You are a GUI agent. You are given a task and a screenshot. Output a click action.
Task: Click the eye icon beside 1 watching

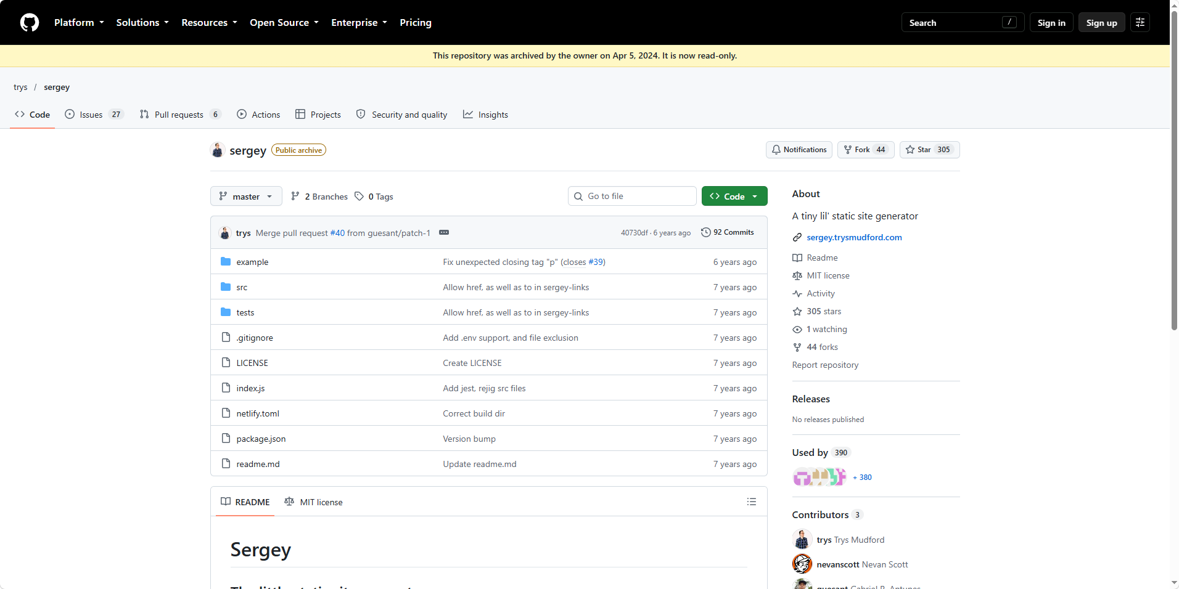(x=797, y=330)
